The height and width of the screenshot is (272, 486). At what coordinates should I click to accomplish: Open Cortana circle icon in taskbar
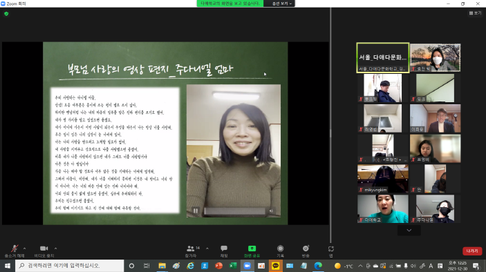[x=131, y=266]
